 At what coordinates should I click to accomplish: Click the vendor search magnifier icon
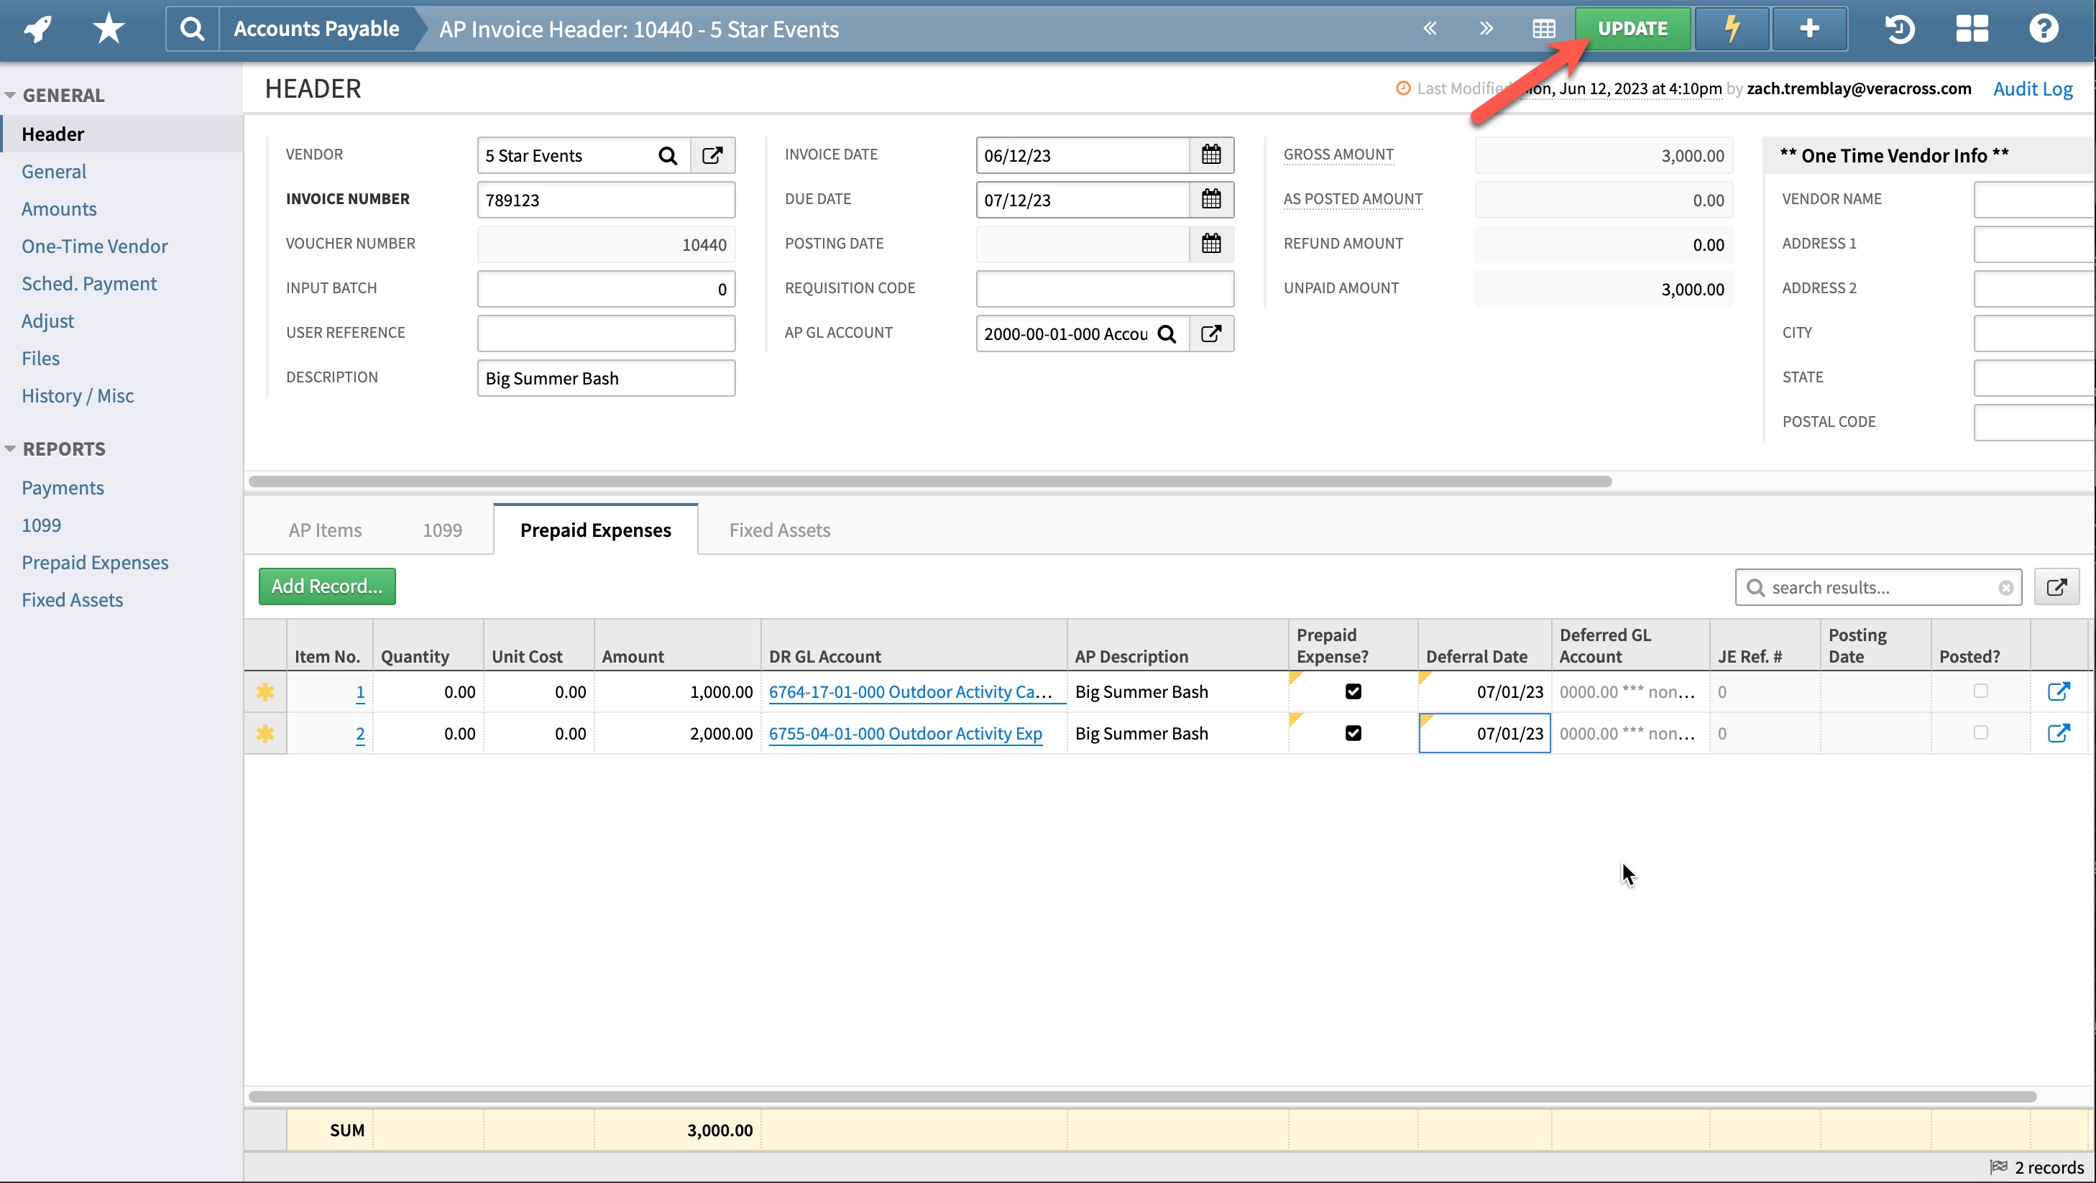(667, 155)
